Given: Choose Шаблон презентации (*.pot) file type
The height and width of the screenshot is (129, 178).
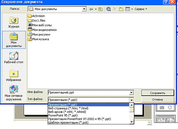Looking at the screenshot, I should 88,123.
